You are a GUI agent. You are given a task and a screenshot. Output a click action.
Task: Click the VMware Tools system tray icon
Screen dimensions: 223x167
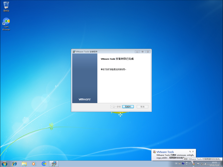[x=194, y=164]
